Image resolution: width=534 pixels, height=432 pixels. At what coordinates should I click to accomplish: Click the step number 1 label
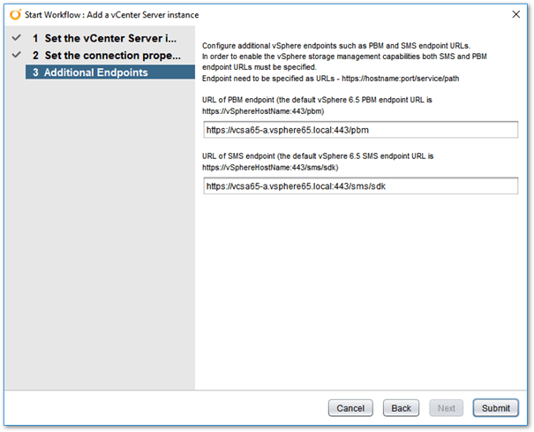(35, 39)
